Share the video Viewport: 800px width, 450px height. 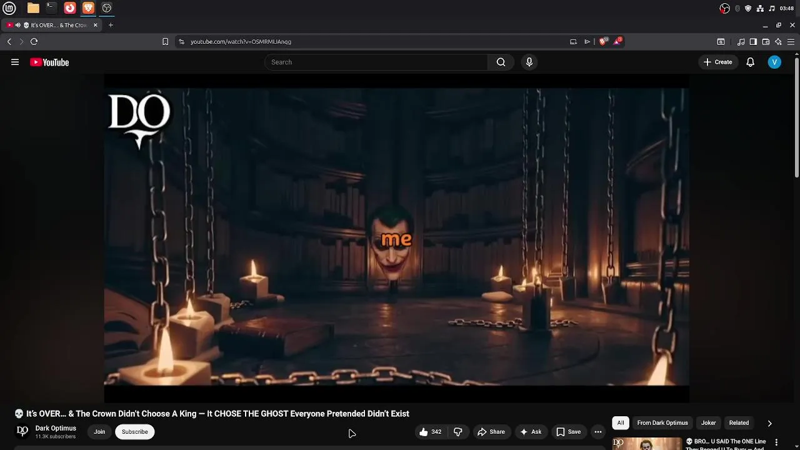click(491, 432)
